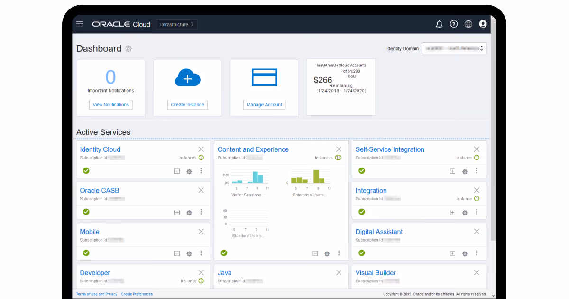Open the Digital Assistant service link
569x299 pixels.
(x=379, y=232)
